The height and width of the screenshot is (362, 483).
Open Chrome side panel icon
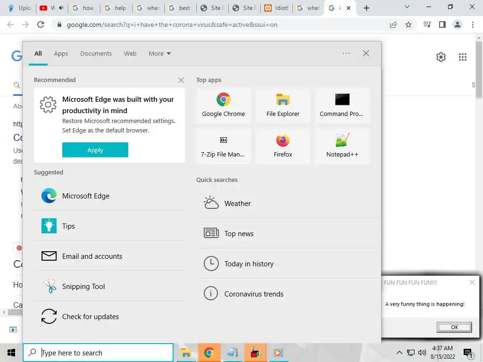point(442,25)
